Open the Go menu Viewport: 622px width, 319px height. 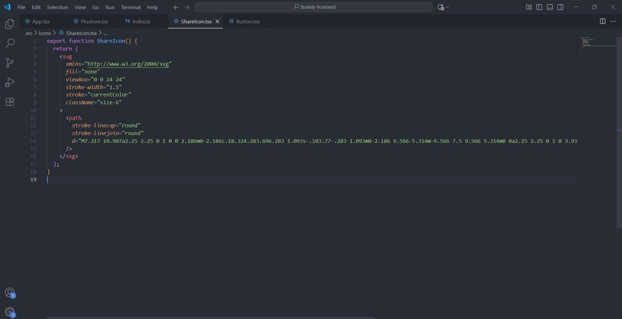pos(95,7)
